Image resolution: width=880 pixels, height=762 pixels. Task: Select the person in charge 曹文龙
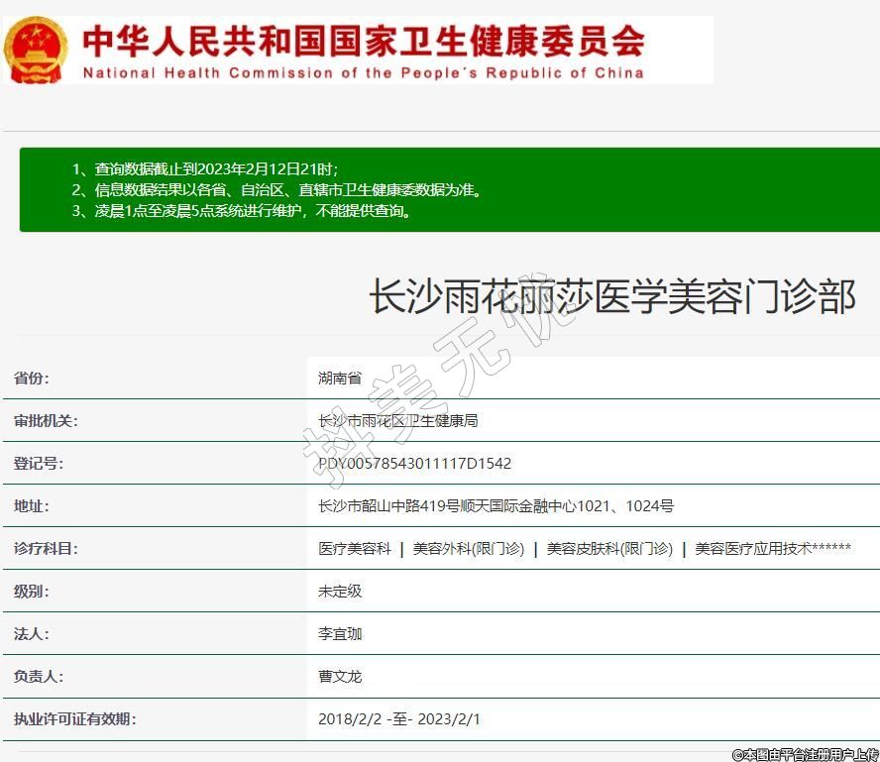[x=340, y=676]
